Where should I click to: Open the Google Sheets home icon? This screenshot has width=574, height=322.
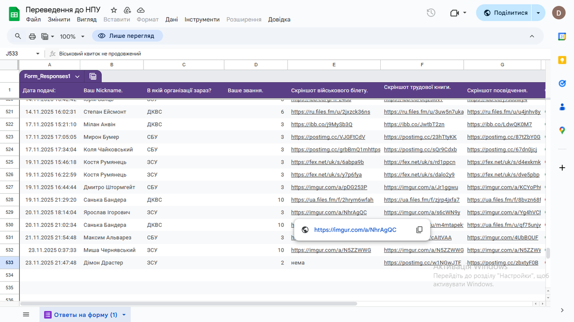14,14
